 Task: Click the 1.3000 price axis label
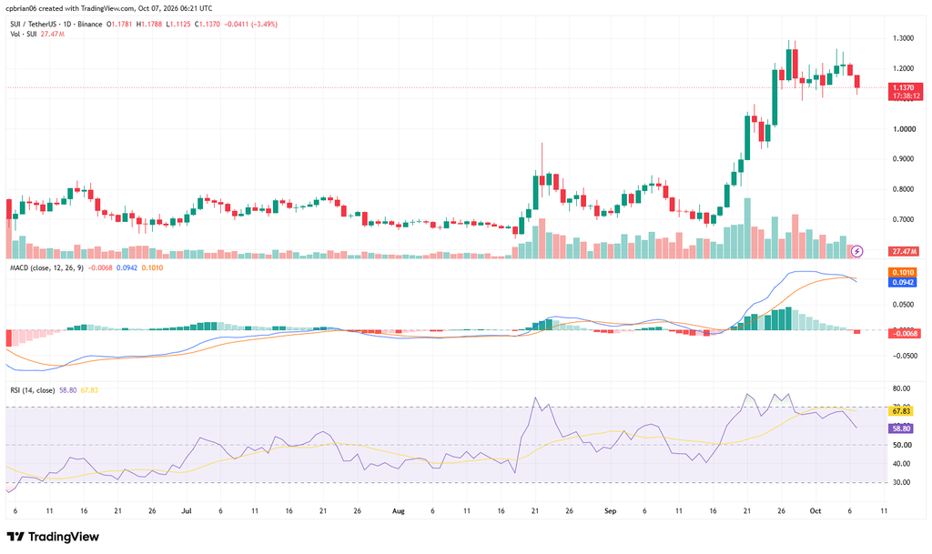[x=904, y=38]
